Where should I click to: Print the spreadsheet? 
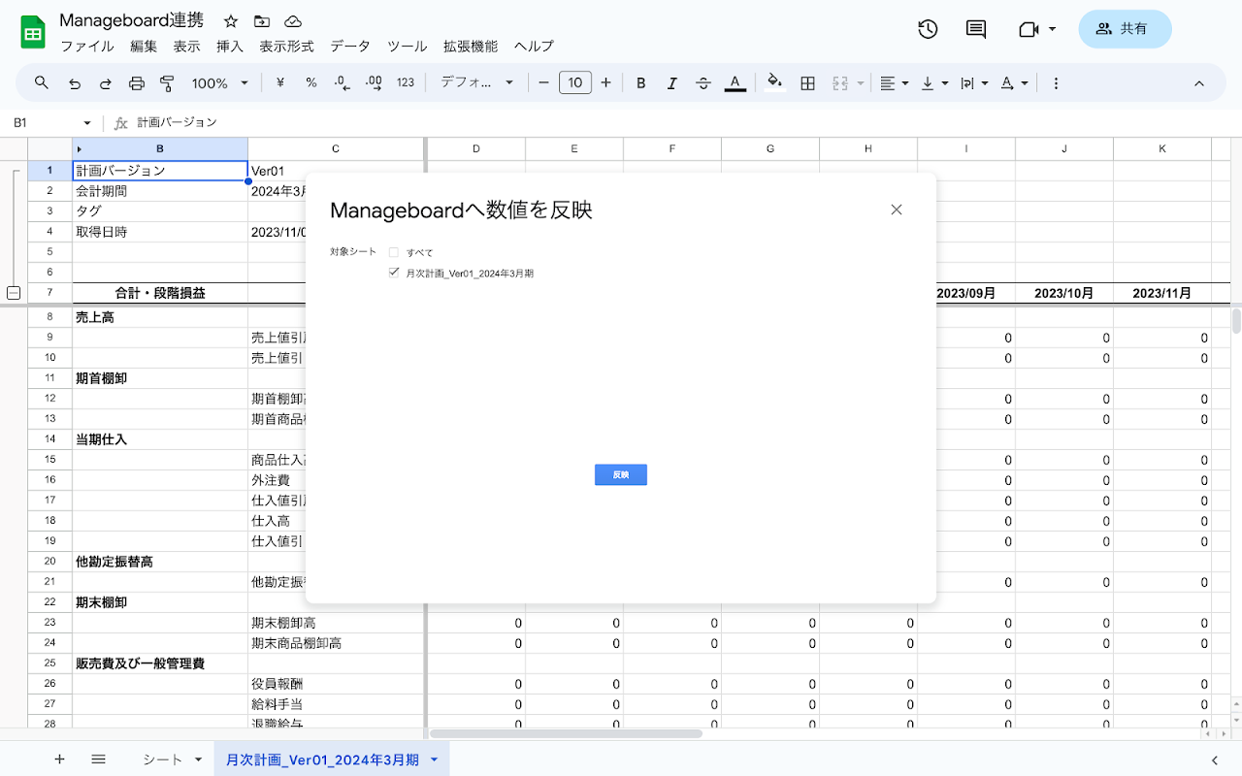pyautogui.click(x=137, y=83)
